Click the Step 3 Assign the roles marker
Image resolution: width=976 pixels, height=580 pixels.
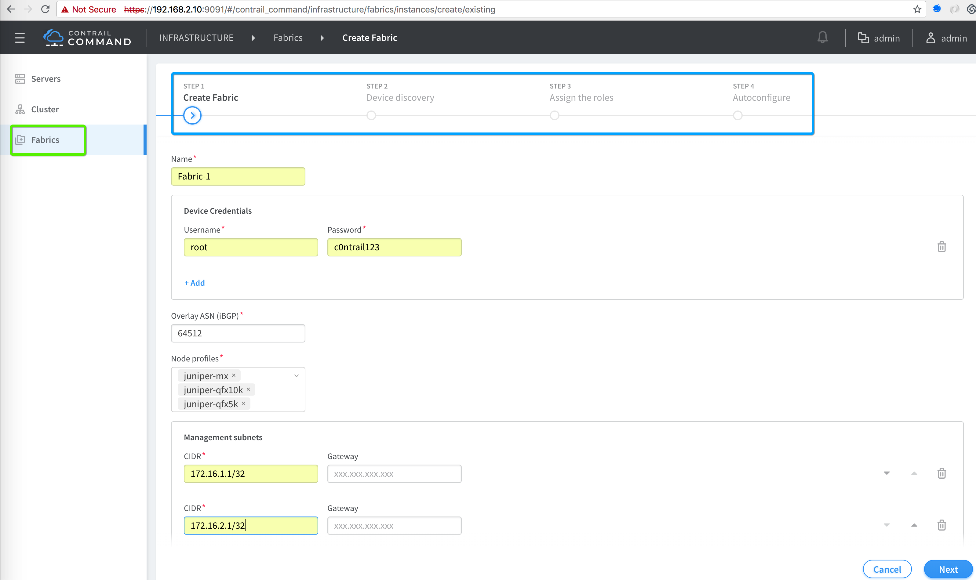554,115
